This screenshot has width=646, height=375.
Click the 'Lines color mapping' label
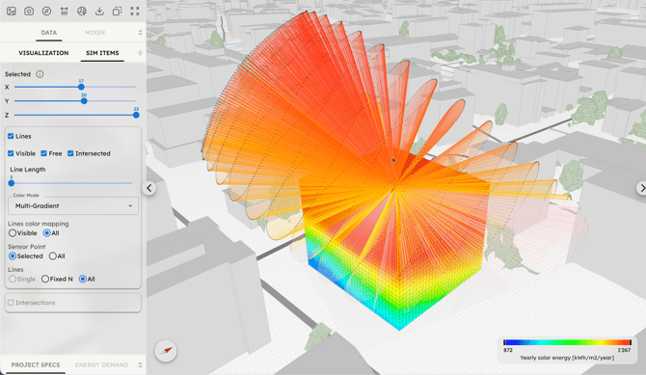tap(39, 224)
